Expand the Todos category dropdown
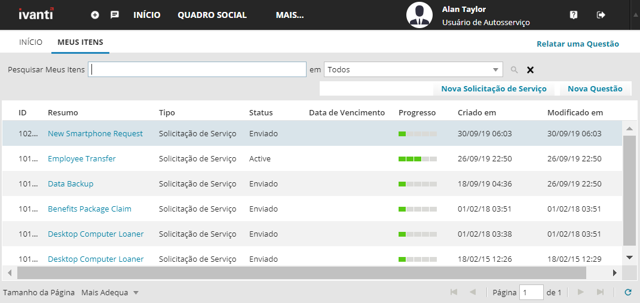Viewport: 640px width, 303px height. point(496,70)
